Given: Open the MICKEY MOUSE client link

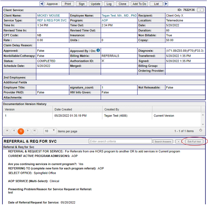Looking at the screenshot, I should click(x=48, y=15).
